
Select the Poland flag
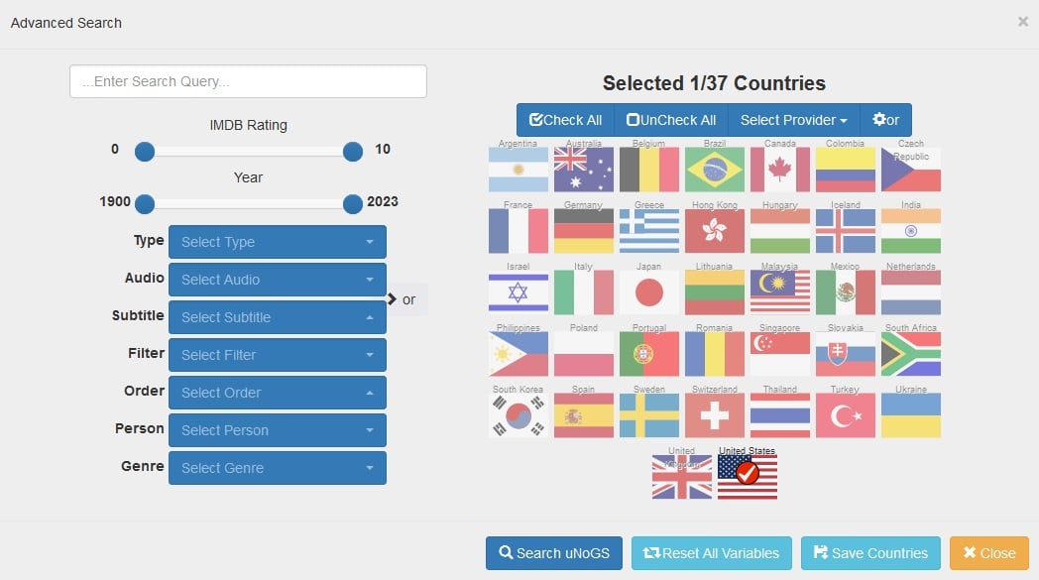pos(584,355)
